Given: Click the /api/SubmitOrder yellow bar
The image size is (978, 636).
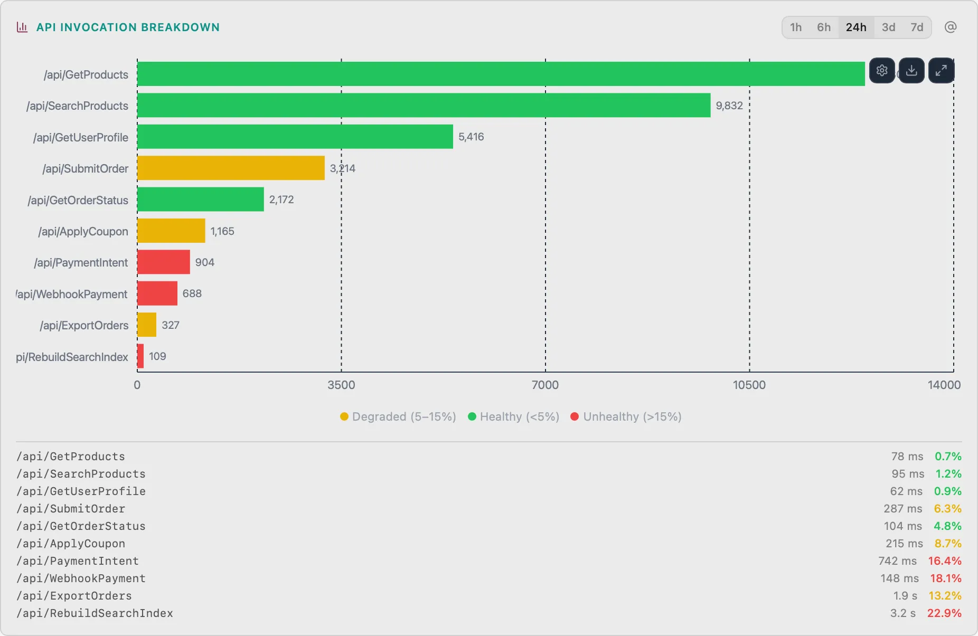Looking at the screenshot, I should click(231, 168).
